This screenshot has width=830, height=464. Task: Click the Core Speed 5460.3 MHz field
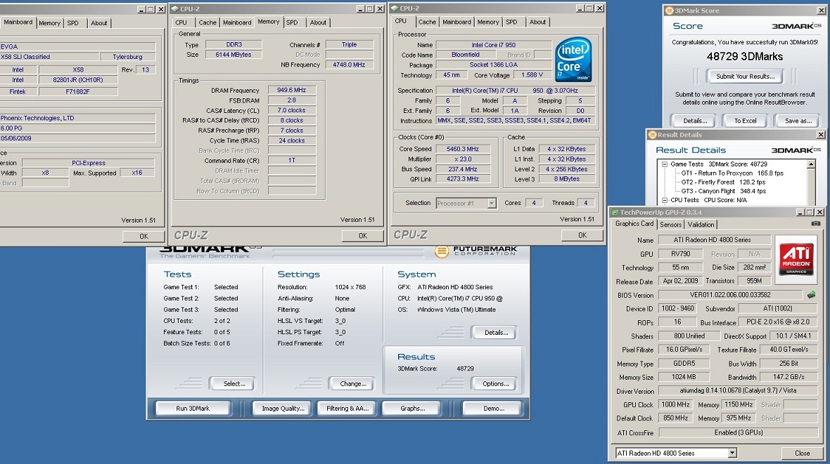tap(463, 149)
